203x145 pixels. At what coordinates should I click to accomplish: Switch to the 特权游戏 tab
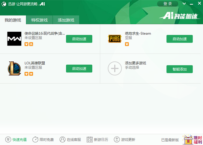pyautogui.click(x=40, y=20)
